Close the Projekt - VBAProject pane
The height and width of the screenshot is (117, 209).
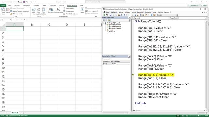coord(129,17)
